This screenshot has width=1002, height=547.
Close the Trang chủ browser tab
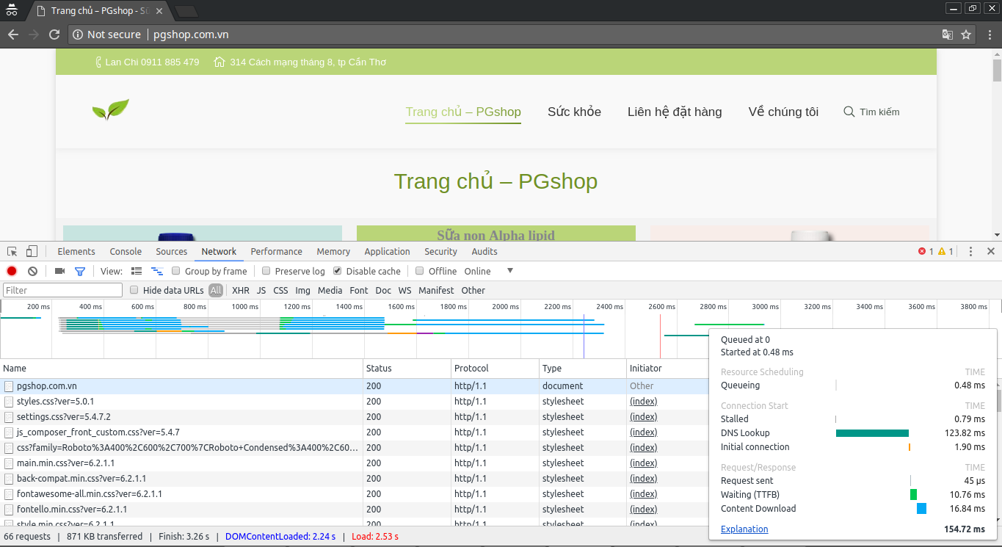pyautogui.click(x=159, y=11)
